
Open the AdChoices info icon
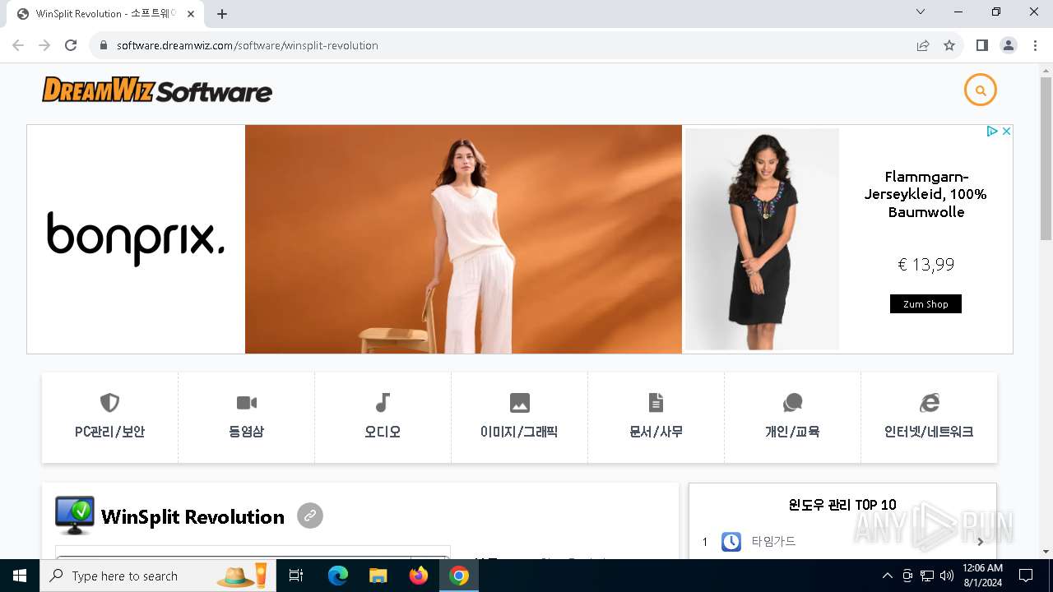coord(992,132)
